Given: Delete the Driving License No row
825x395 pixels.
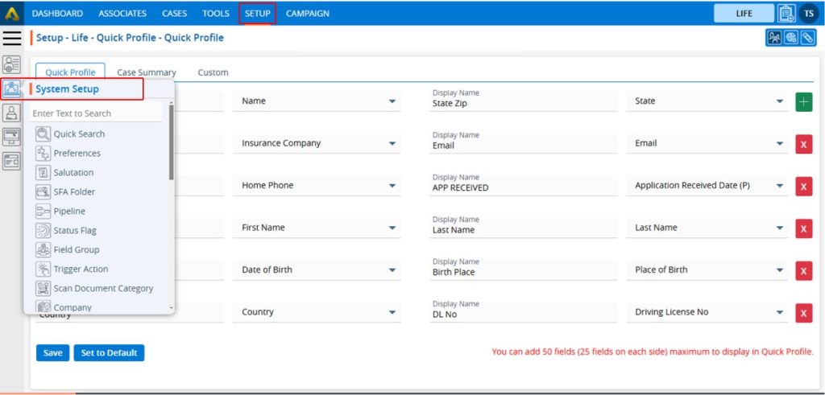Looking at the screenshot, I should [803, 313].
